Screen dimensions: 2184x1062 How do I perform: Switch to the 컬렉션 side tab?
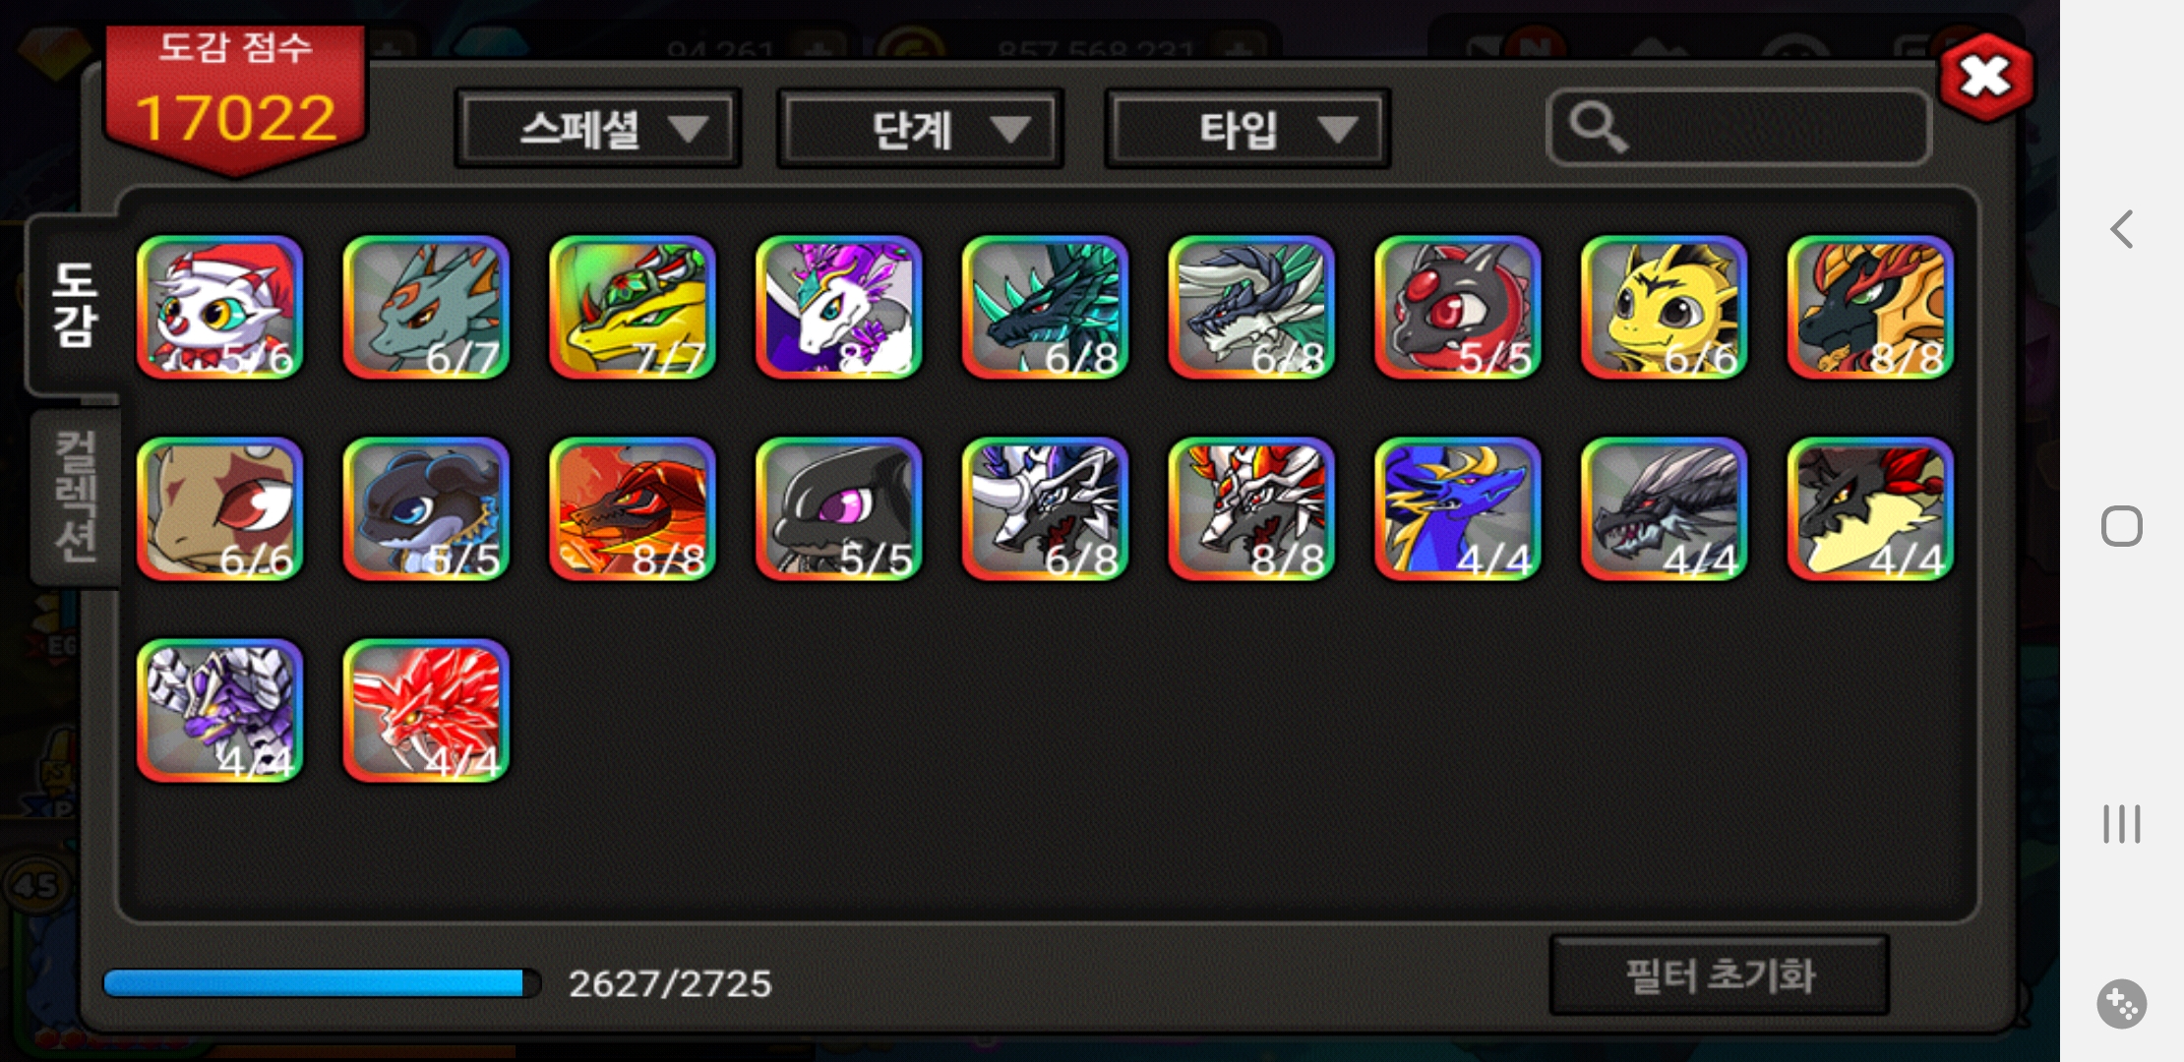(x=76, y=497)
